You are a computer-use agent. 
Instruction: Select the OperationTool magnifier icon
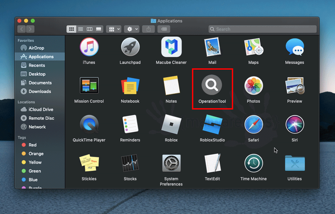pyautogui.click(x=212, y=85)
